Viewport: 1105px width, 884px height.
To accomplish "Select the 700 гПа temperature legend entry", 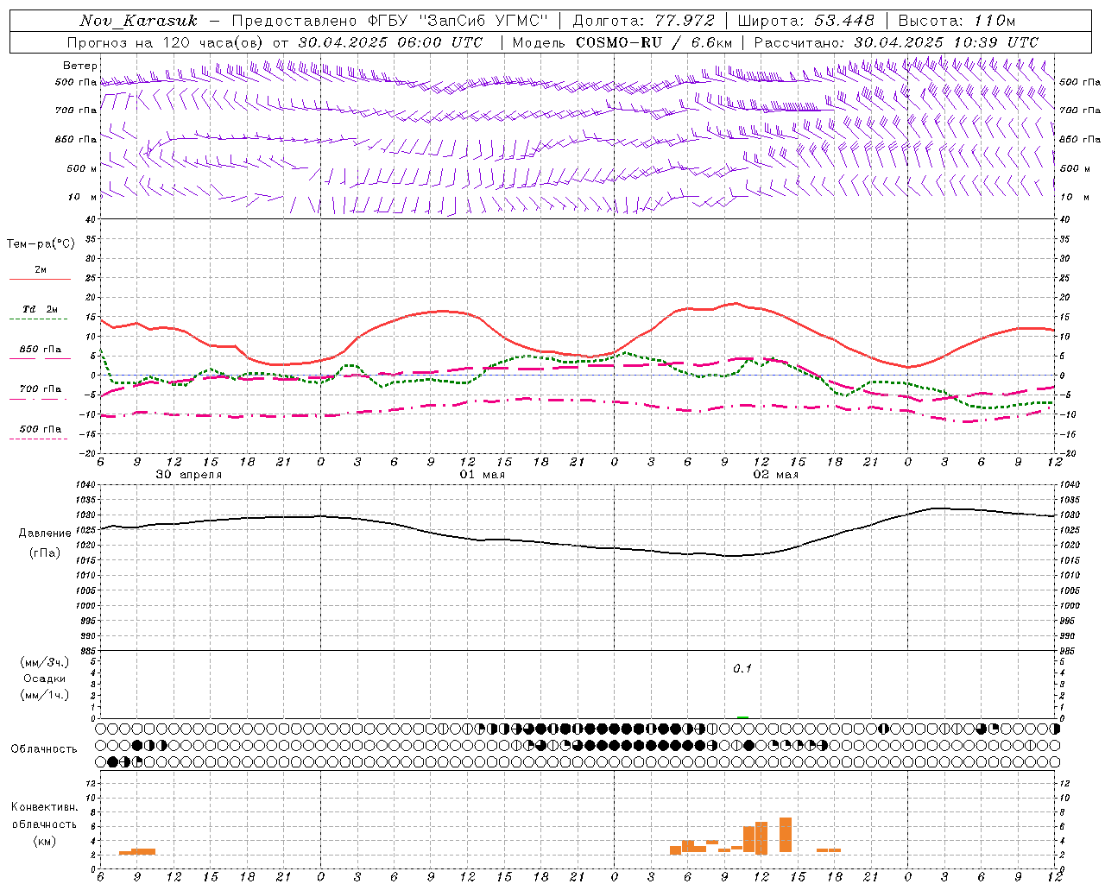I will tap(40, 389).
